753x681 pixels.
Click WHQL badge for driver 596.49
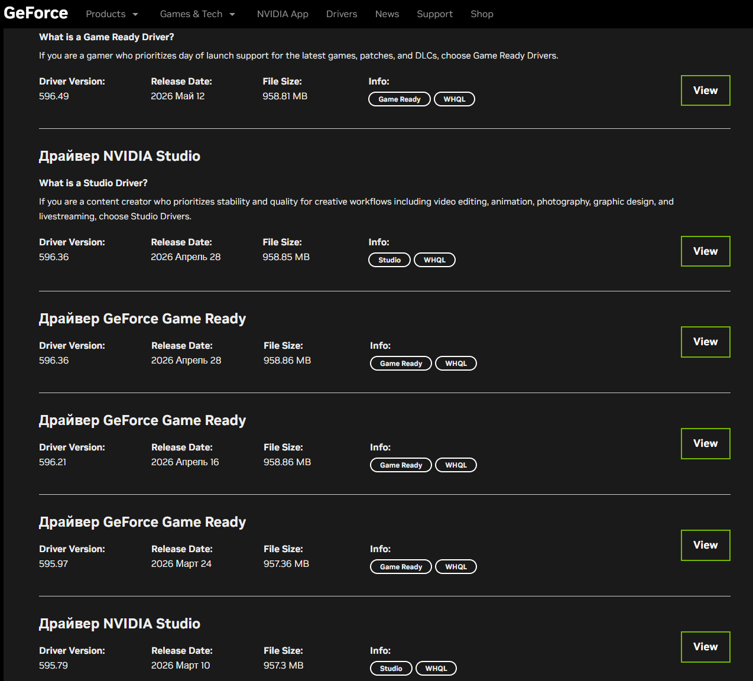[x=455, y=99]
